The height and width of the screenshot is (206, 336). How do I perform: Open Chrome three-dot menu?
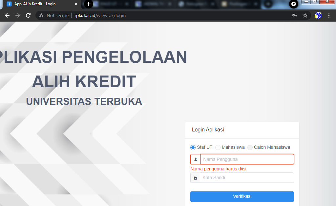pos(329,15)
